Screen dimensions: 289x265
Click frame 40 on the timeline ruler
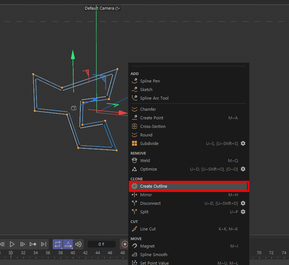click(73, 253)
